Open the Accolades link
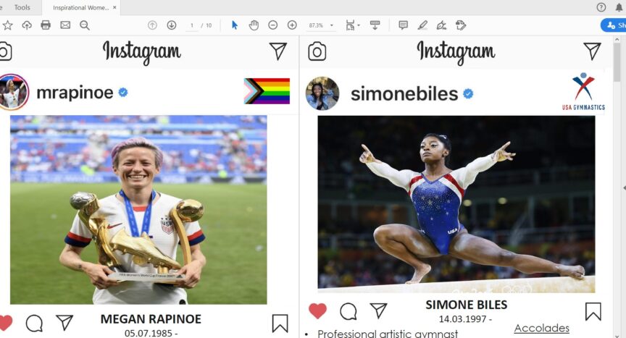The height and width of the screenshot is (338, 626). 541,329
